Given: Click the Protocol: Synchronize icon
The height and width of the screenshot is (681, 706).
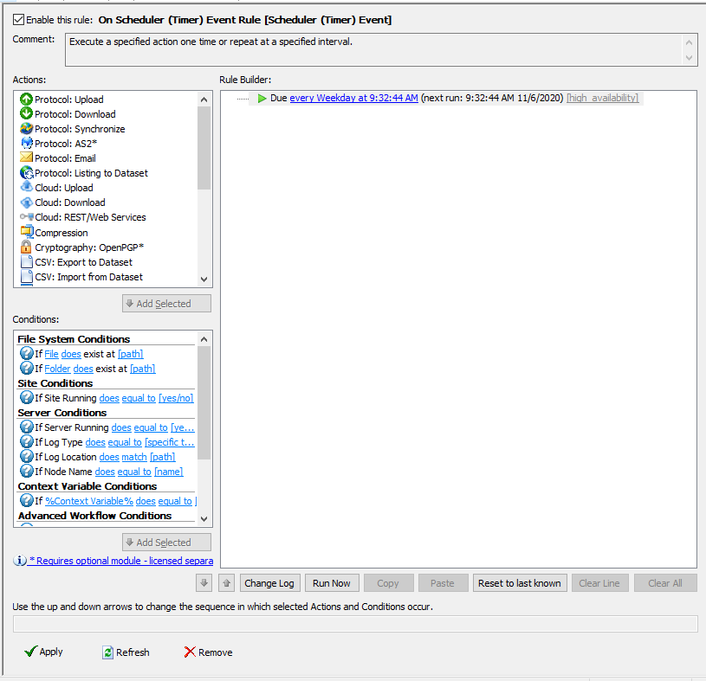Looking at the screenshot, I should 26,129.
